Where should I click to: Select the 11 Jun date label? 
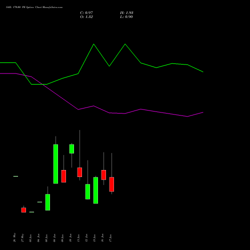pos(78,238)
